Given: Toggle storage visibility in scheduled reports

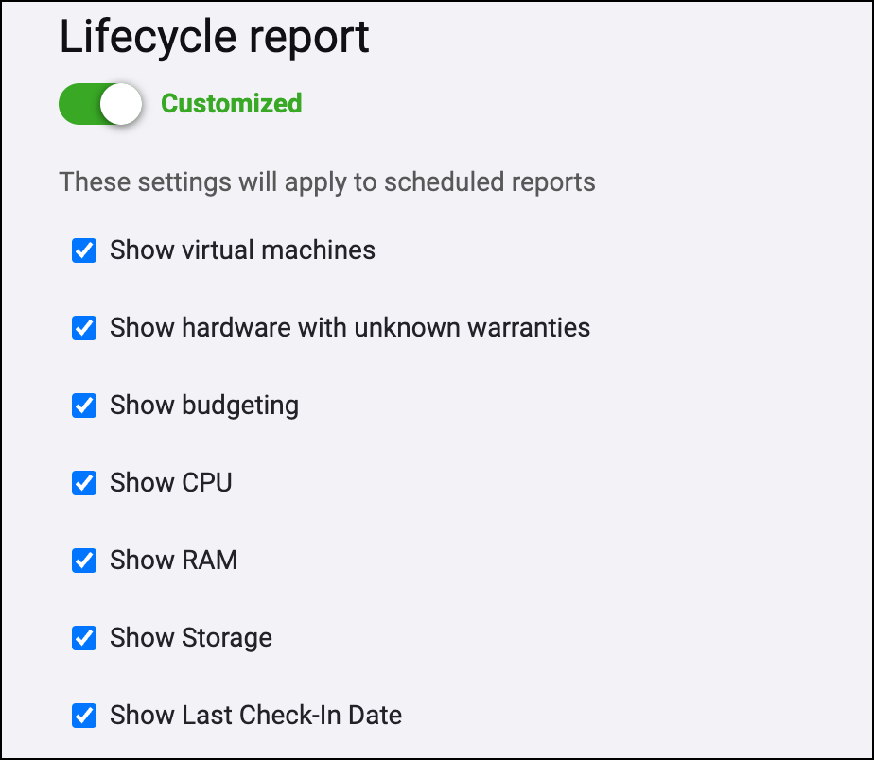Looking at the screenshot, I should click(84, 638).
